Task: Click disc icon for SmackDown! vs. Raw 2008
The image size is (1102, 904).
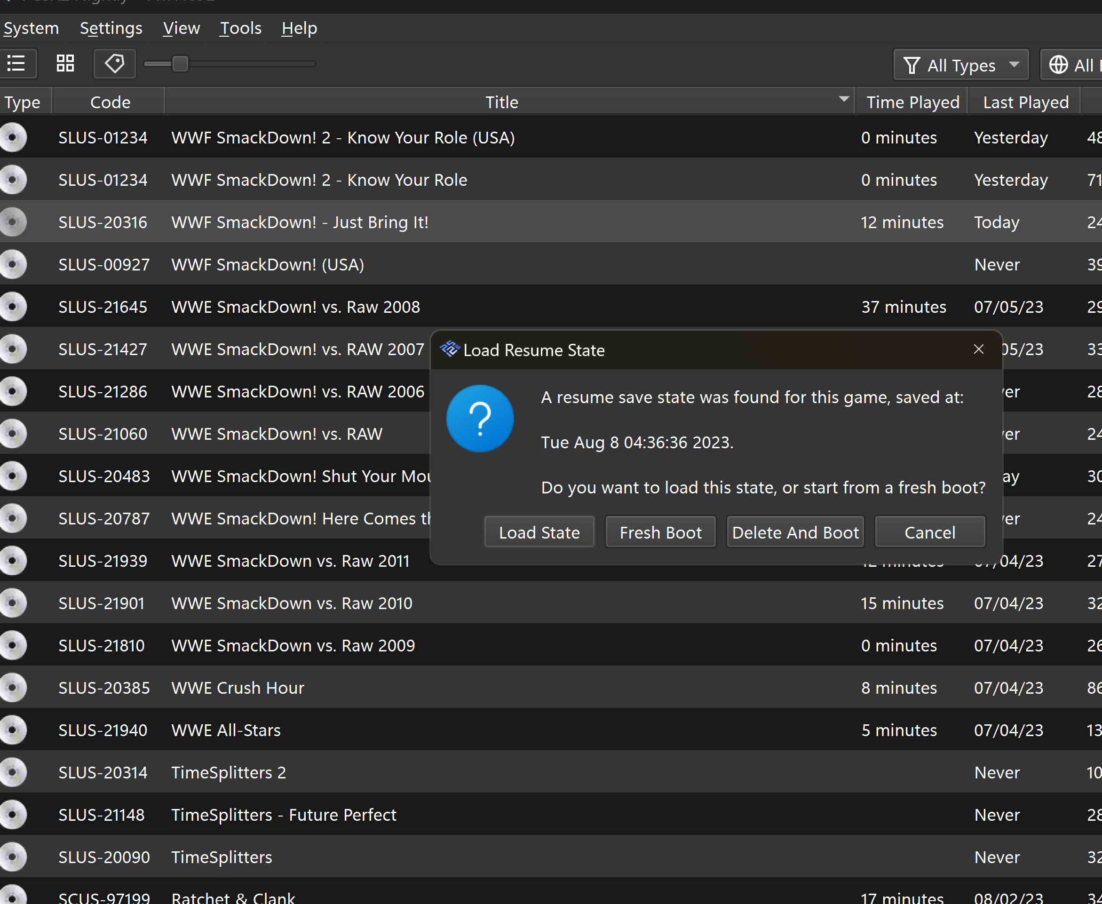Action: coord(13,307)
